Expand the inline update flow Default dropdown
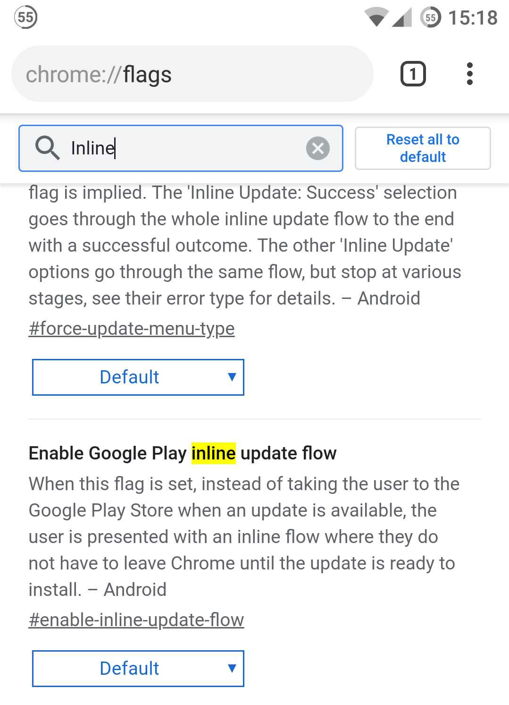The width and height of the screenshot is (509, 705). (138, 669)
